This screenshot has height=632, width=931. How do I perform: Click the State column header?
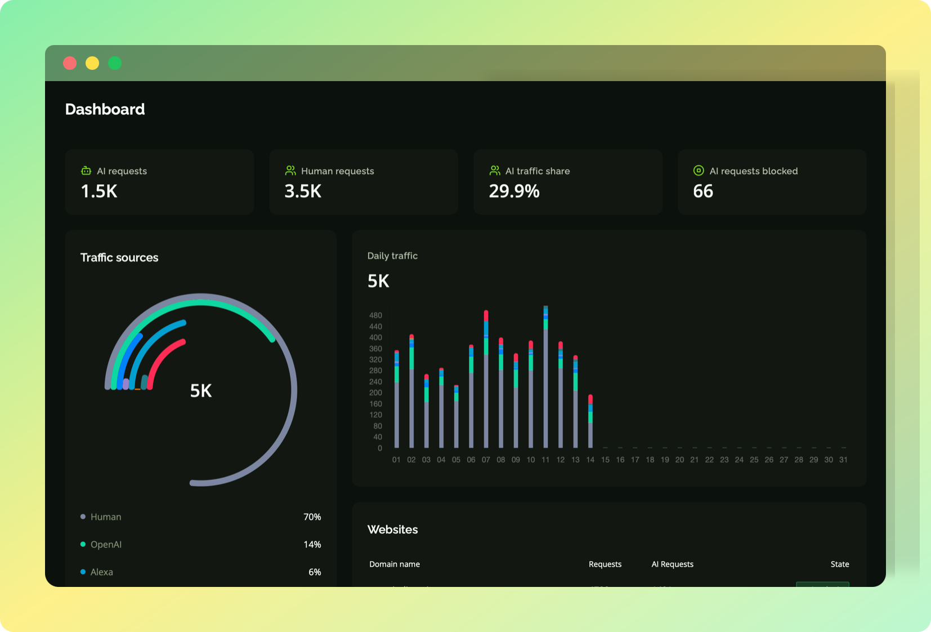(839, 564)
